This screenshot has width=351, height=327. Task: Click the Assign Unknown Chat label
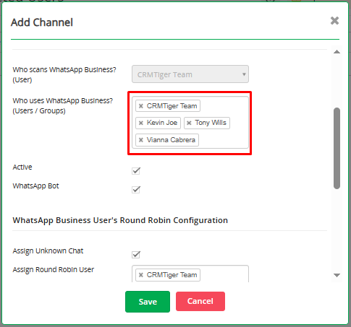pyautogui.click(x=48, y=251)
